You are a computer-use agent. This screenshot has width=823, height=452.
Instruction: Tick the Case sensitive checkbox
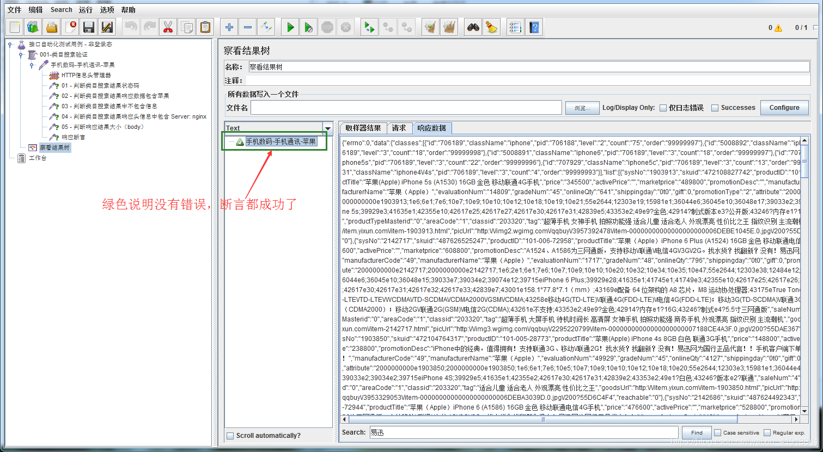point(718,433)
